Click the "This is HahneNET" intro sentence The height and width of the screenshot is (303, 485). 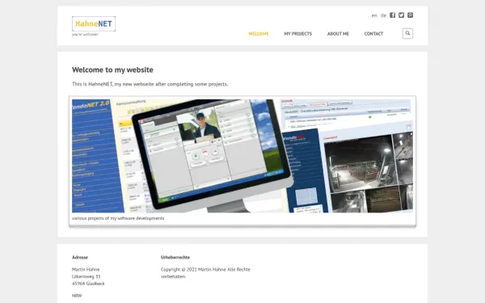click(x=150, y=84)
